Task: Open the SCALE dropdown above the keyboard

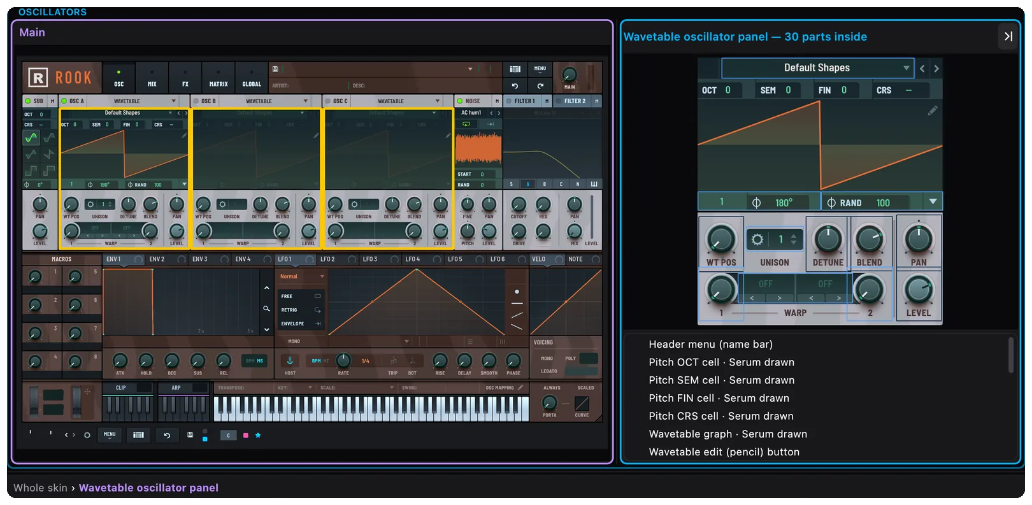Action: pyautogui.click(x=357, y=387)
